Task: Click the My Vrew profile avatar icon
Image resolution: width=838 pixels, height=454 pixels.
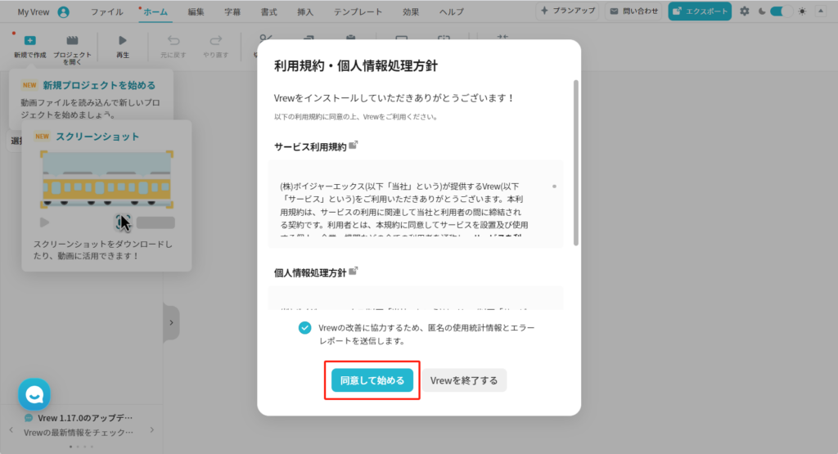Action: tap(63, 11)
